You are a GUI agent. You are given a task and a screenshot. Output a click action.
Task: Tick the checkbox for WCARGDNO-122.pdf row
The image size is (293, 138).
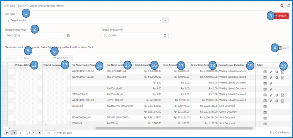5,77
